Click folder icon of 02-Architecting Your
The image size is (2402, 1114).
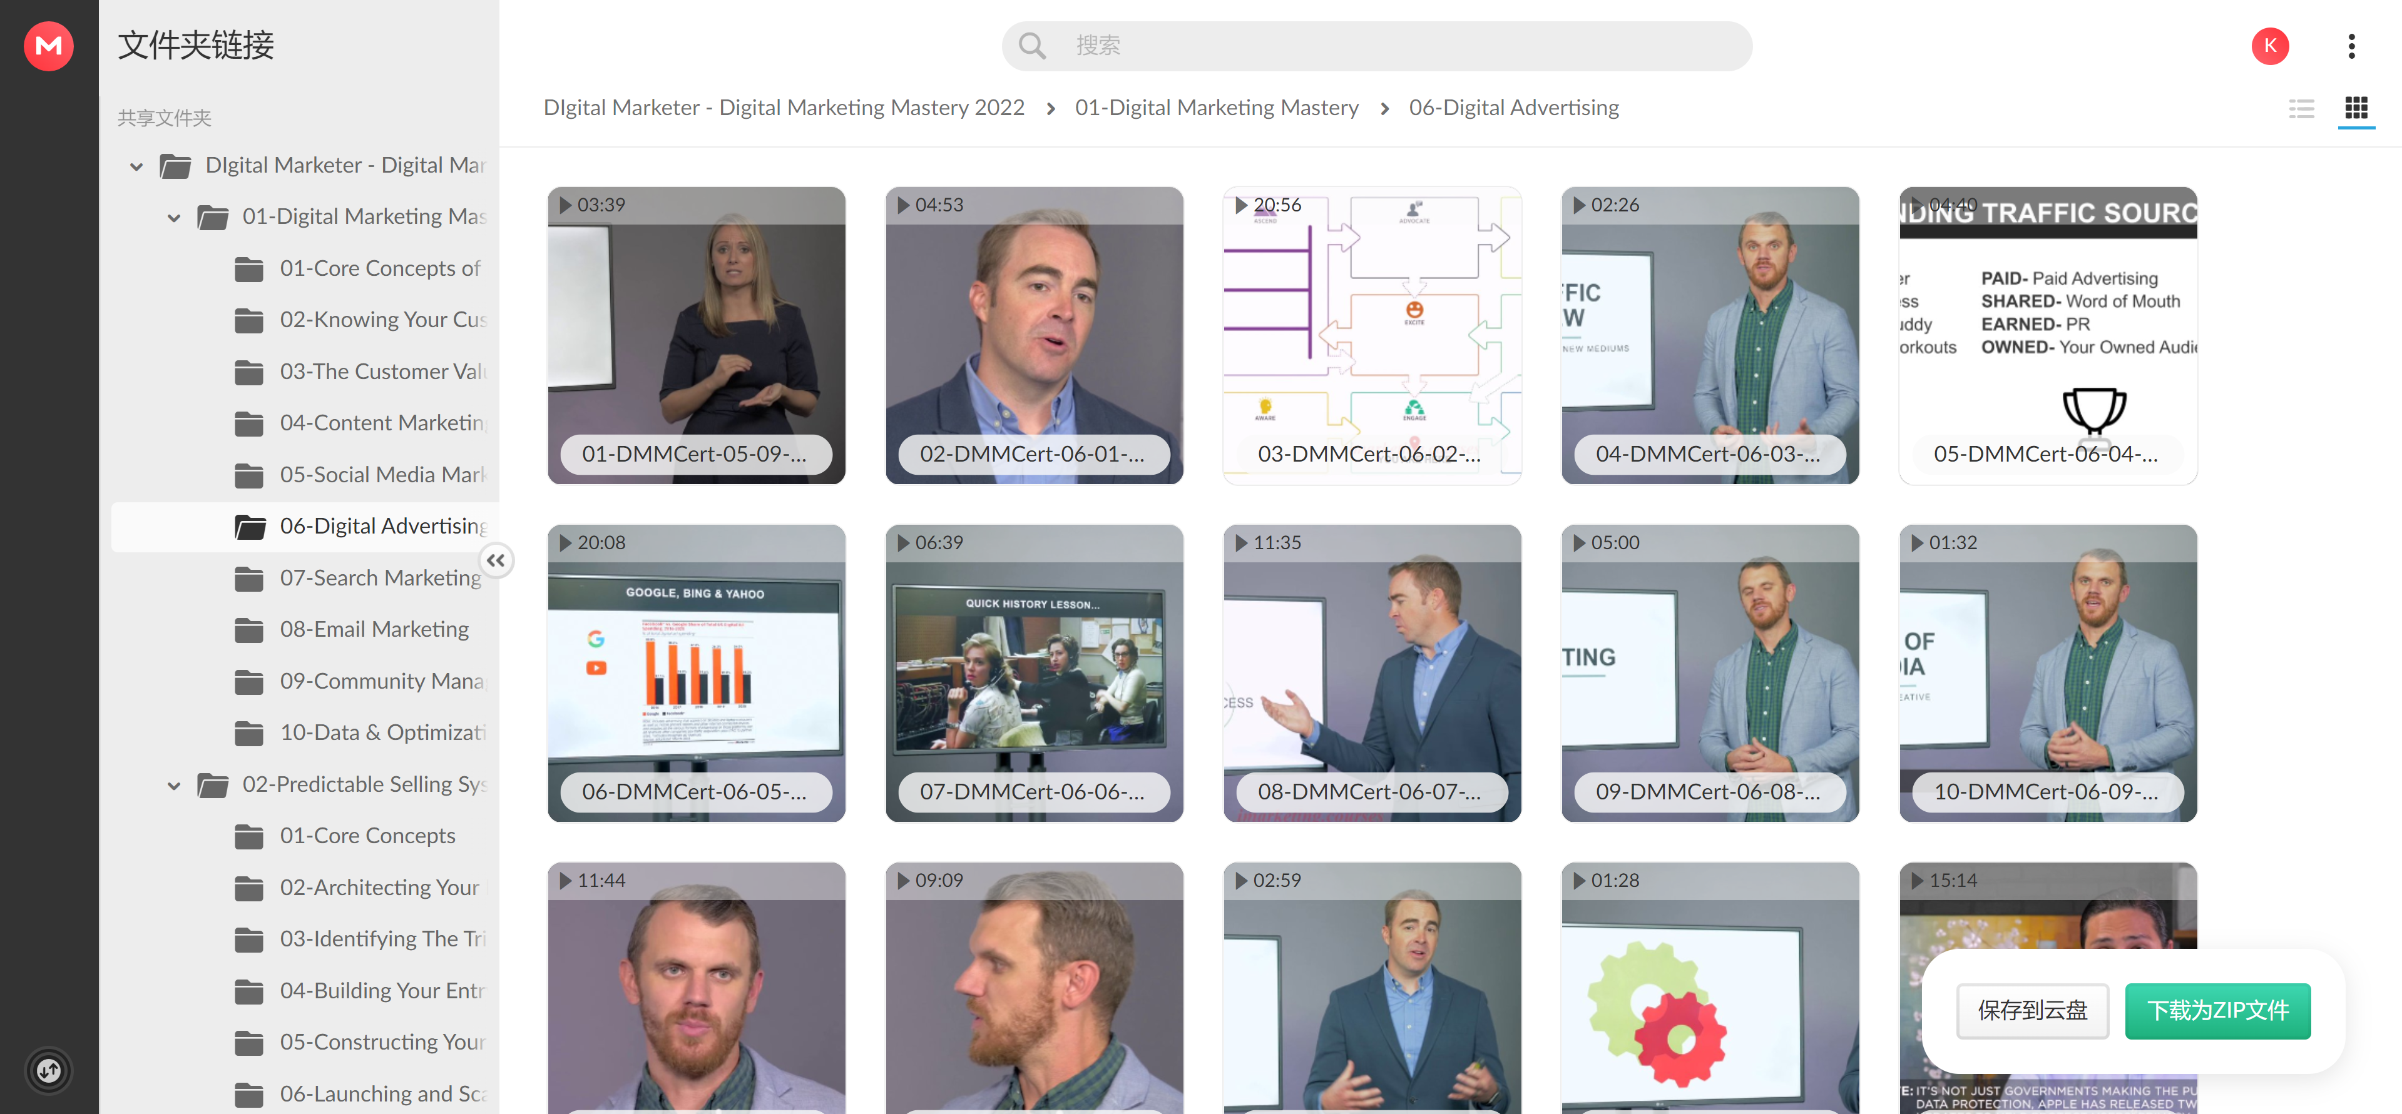248,888
